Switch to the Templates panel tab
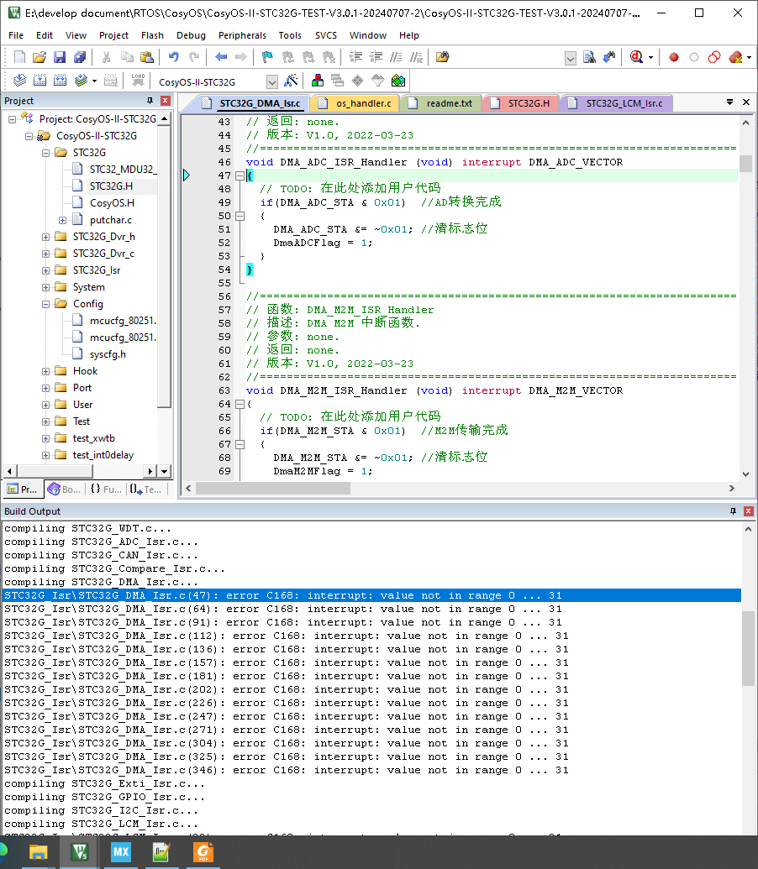Image resolution: width=758 pixels, height=869 pixels. coord(146,489)
